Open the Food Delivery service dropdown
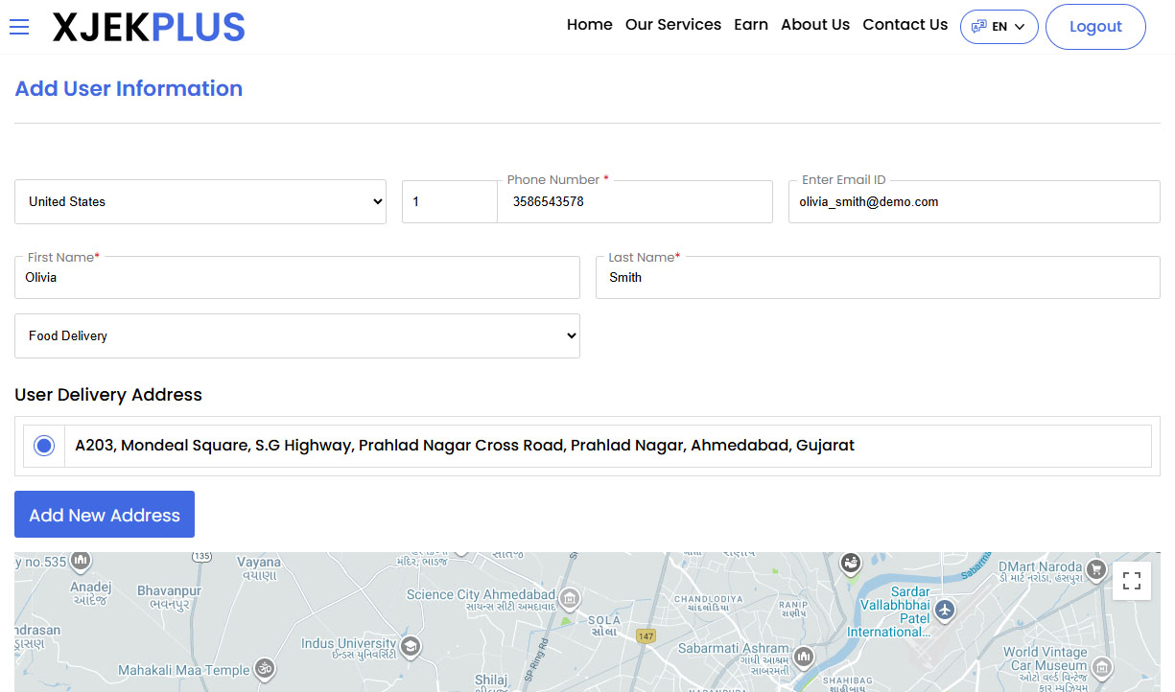The image size is (1175, 692). coord(297,335)
